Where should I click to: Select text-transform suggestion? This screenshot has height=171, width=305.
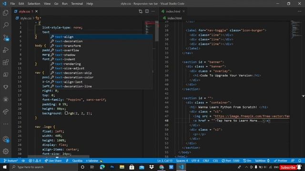[x=101, y=46]
